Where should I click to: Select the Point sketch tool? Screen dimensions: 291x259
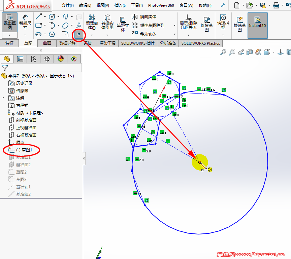pyautogui.click(x=79, y=34)
